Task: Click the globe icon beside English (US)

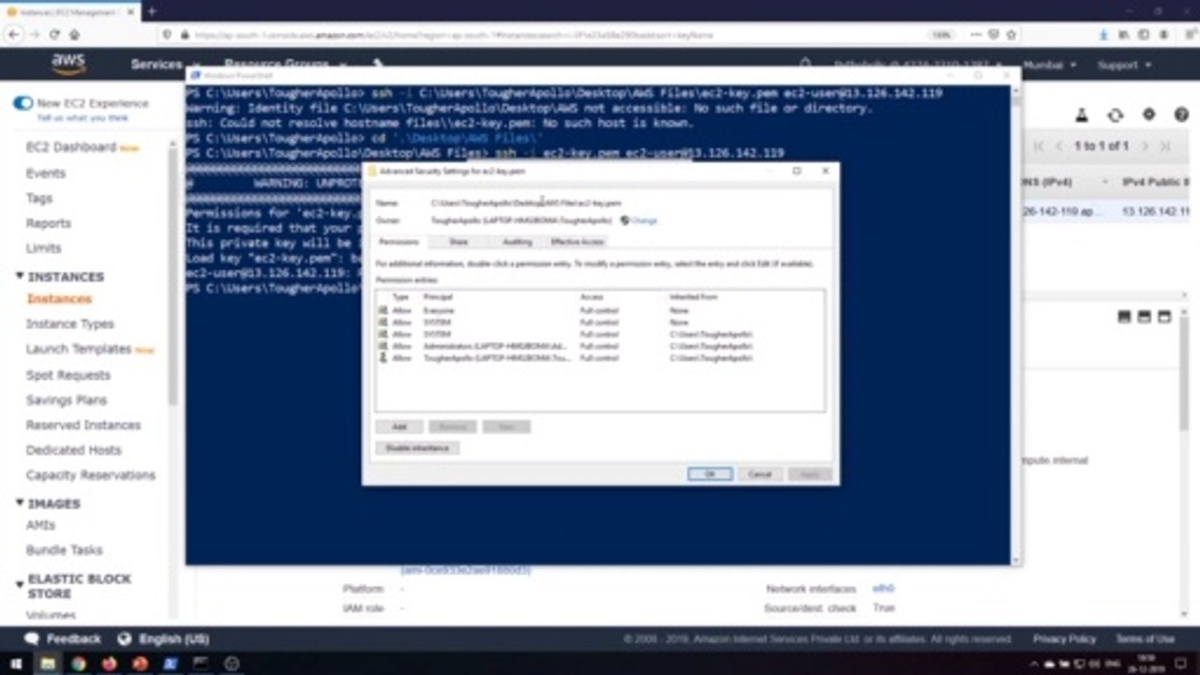Action: 125,639
